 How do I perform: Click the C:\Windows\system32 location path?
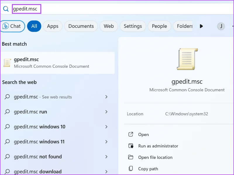pos(187,114)
